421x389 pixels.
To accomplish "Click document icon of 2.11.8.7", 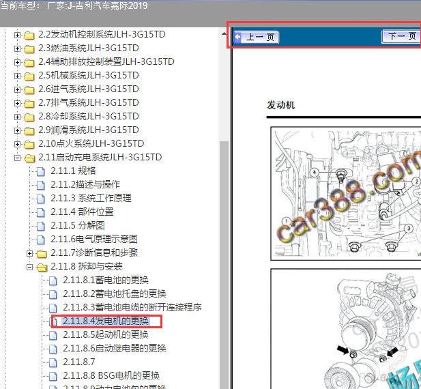I will tap(53, 362).
